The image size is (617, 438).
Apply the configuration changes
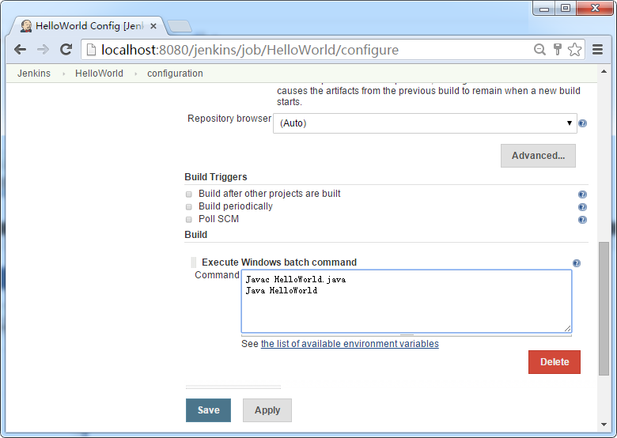(x=267, y=410)
